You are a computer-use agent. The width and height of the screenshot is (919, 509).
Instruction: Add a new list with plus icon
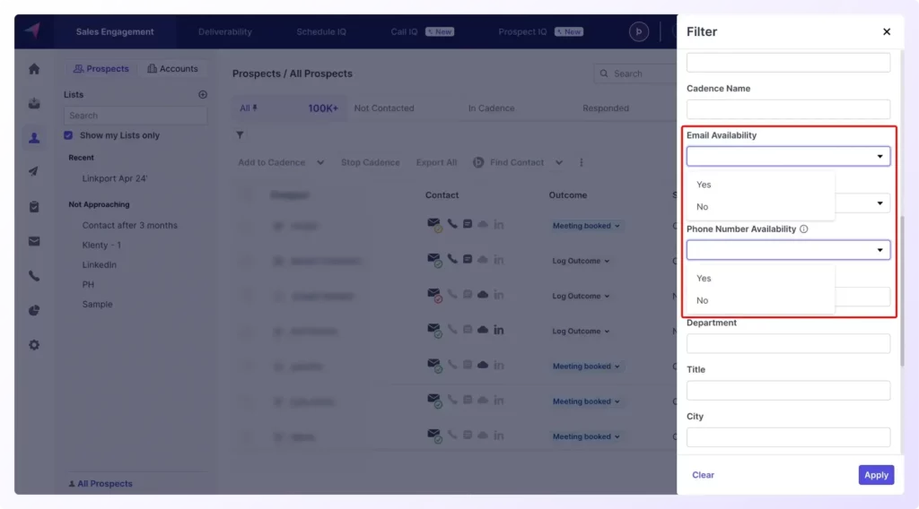203,95
